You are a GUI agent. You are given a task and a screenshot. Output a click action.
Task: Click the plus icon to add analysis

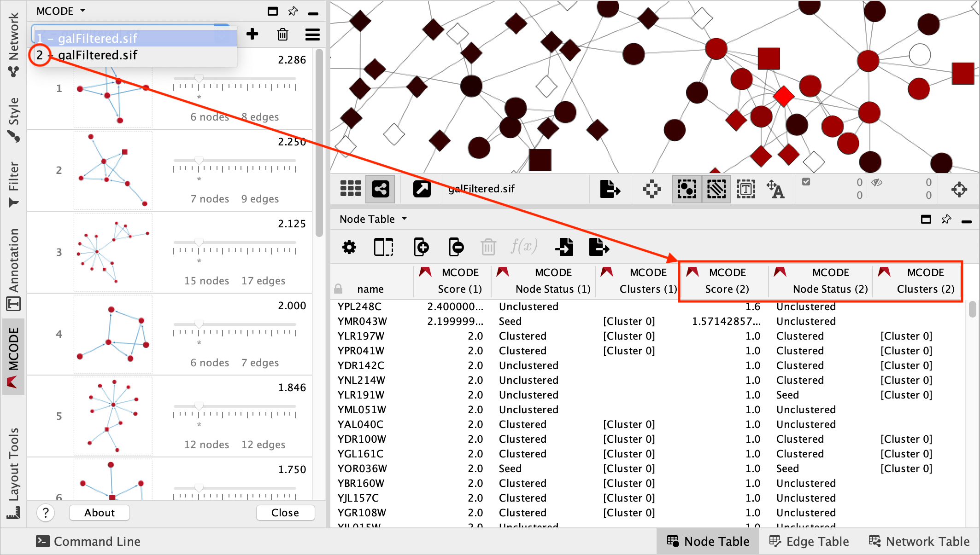coord(252,34)
